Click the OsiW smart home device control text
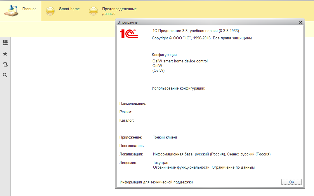This screenshot has width=314, height=196. [180, 61]
